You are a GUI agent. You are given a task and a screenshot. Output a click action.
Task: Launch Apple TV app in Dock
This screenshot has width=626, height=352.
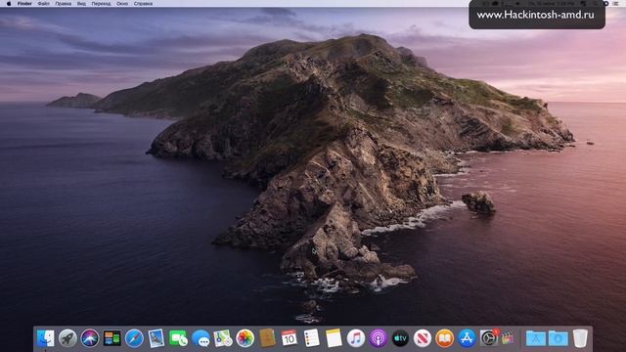tap(400, 338)
